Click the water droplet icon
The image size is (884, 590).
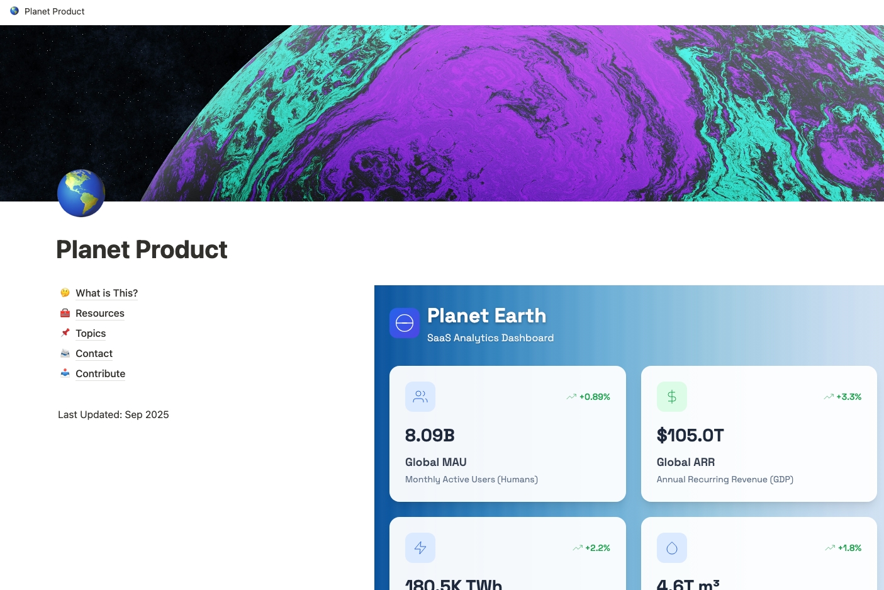click(x=672, y=548)
